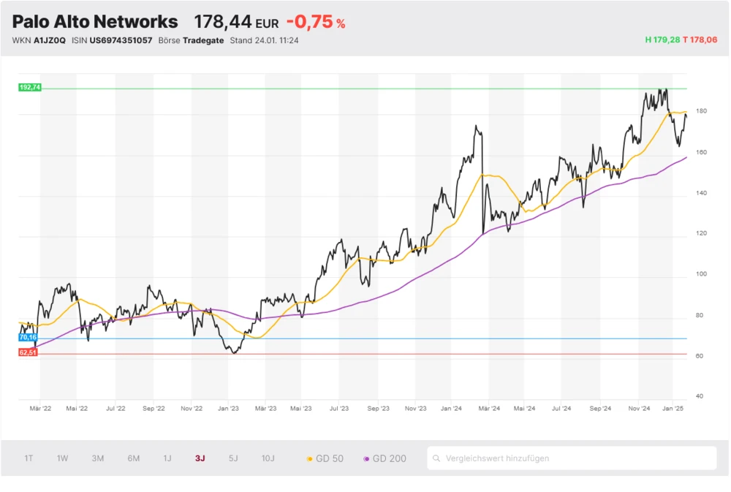
Task: Select the 3M chart period
Action: pos(98,458)
